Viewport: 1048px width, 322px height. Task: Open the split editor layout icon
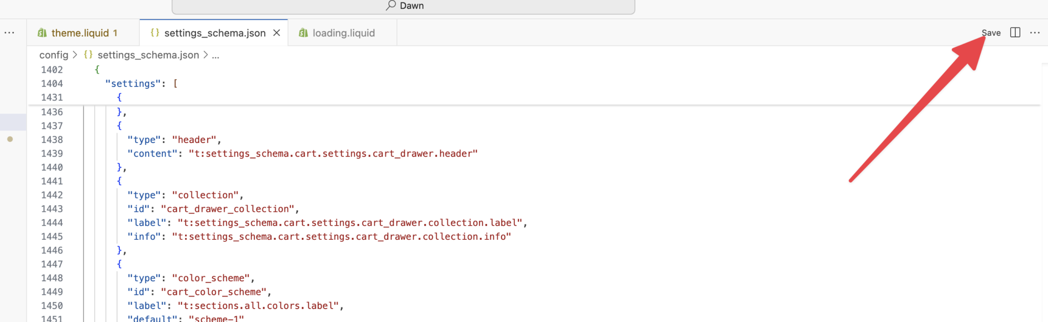[1015, 33]
